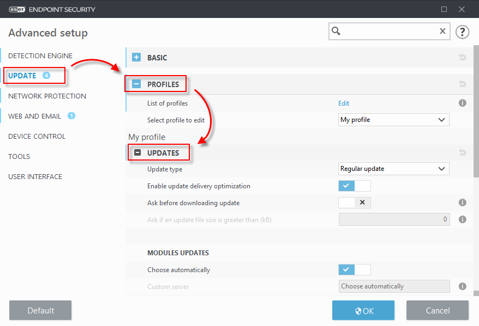Open Network Protection in sidebar

[47, 96]
